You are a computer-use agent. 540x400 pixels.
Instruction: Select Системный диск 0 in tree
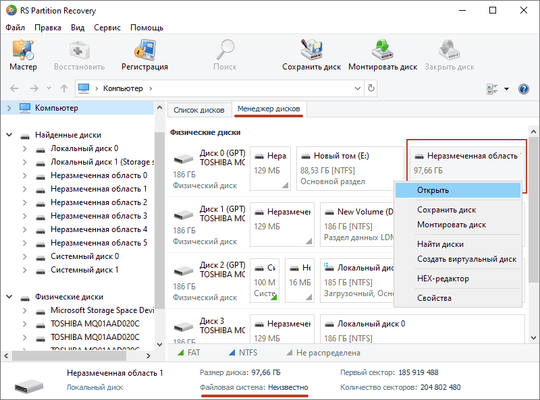pos(85,256)
